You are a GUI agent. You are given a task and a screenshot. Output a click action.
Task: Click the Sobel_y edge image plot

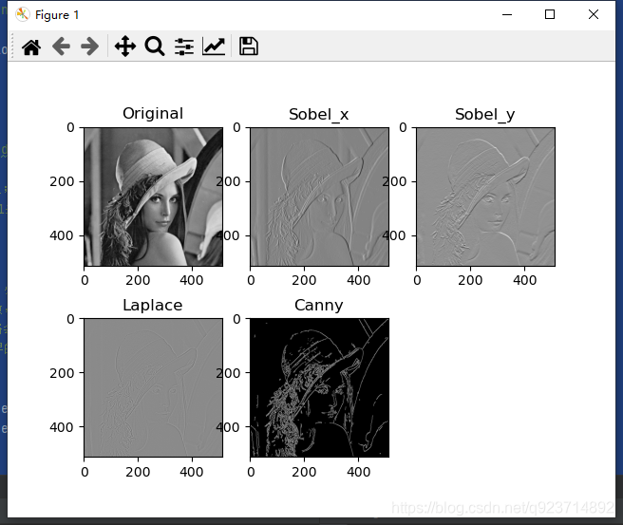(x=485, y=197)
